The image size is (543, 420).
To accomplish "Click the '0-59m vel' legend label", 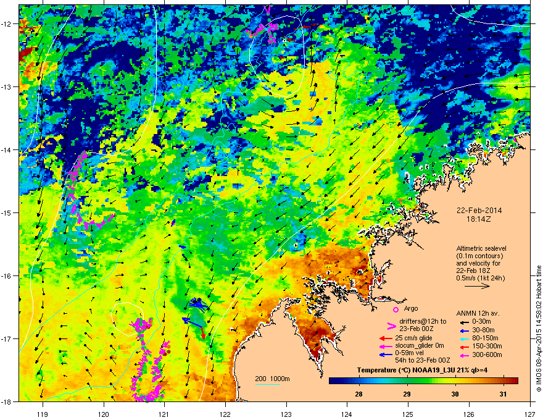I will (409, 353).
